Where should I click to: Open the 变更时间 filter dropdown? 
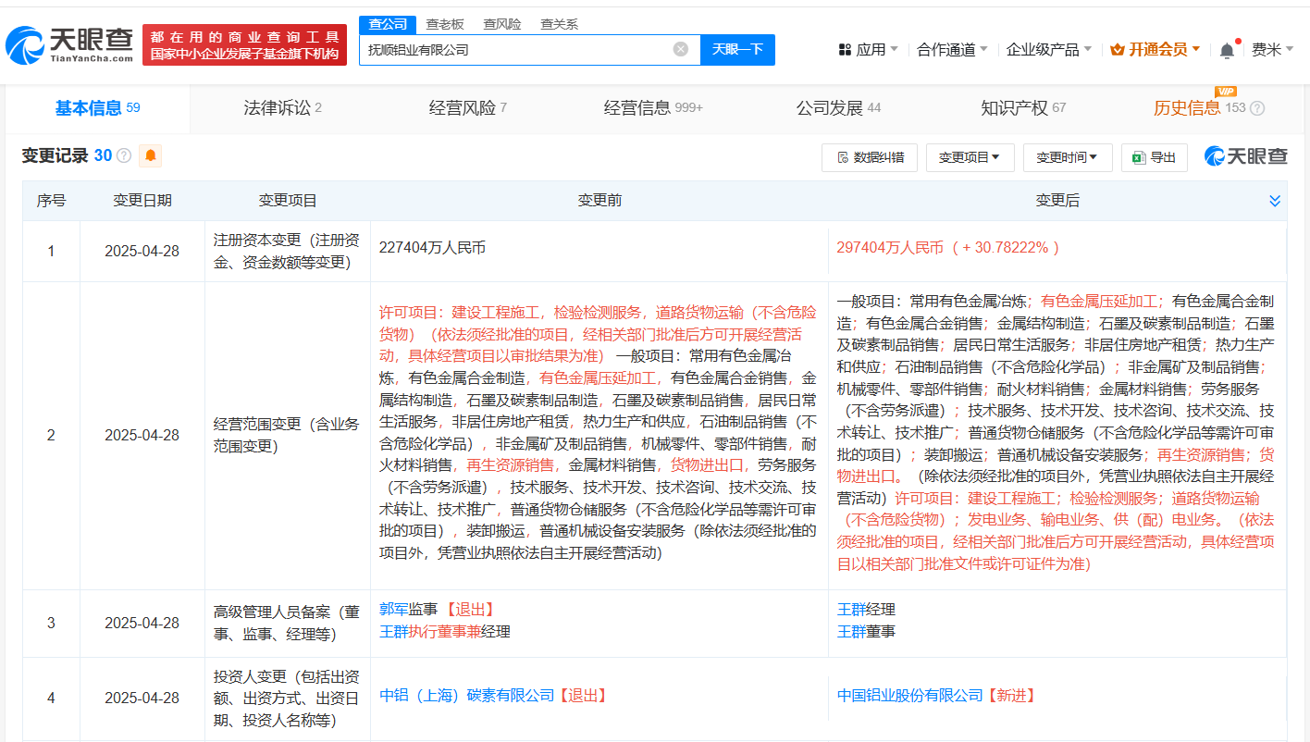tap(1068, 157)
